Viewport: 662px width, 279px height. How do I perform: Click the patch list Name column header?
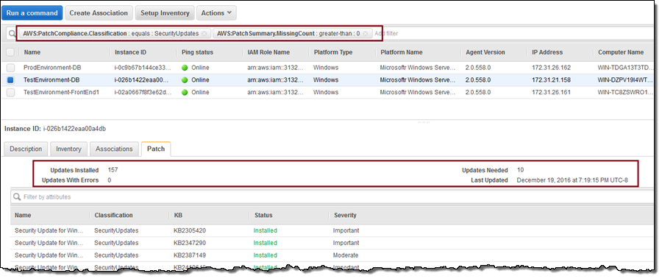coord(23,215)
